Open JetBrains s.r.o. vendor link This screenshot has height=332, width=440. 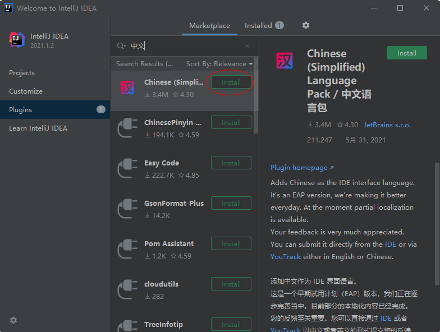(x=387, y=125)
